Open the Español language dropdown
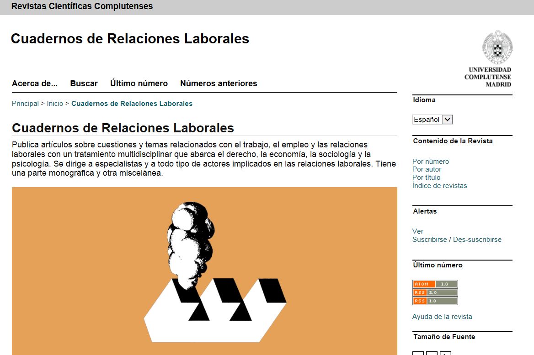 click(x=433, y=120)
